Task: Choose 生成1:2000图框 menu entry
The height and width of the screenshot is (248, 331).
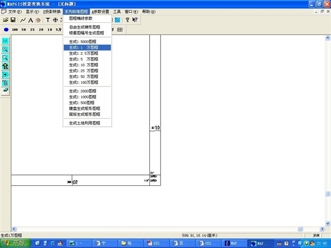Action: pyautogui.click(x=87, y=91)
